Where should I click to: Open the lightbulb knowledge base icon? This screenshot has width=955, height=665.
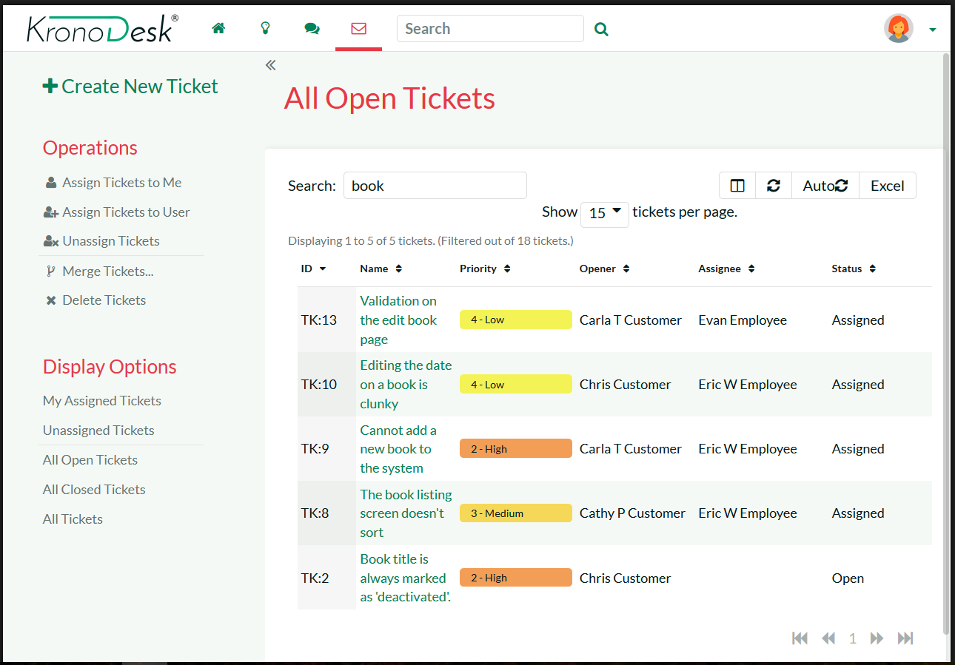pyautogui.click(x=265, y=29)
